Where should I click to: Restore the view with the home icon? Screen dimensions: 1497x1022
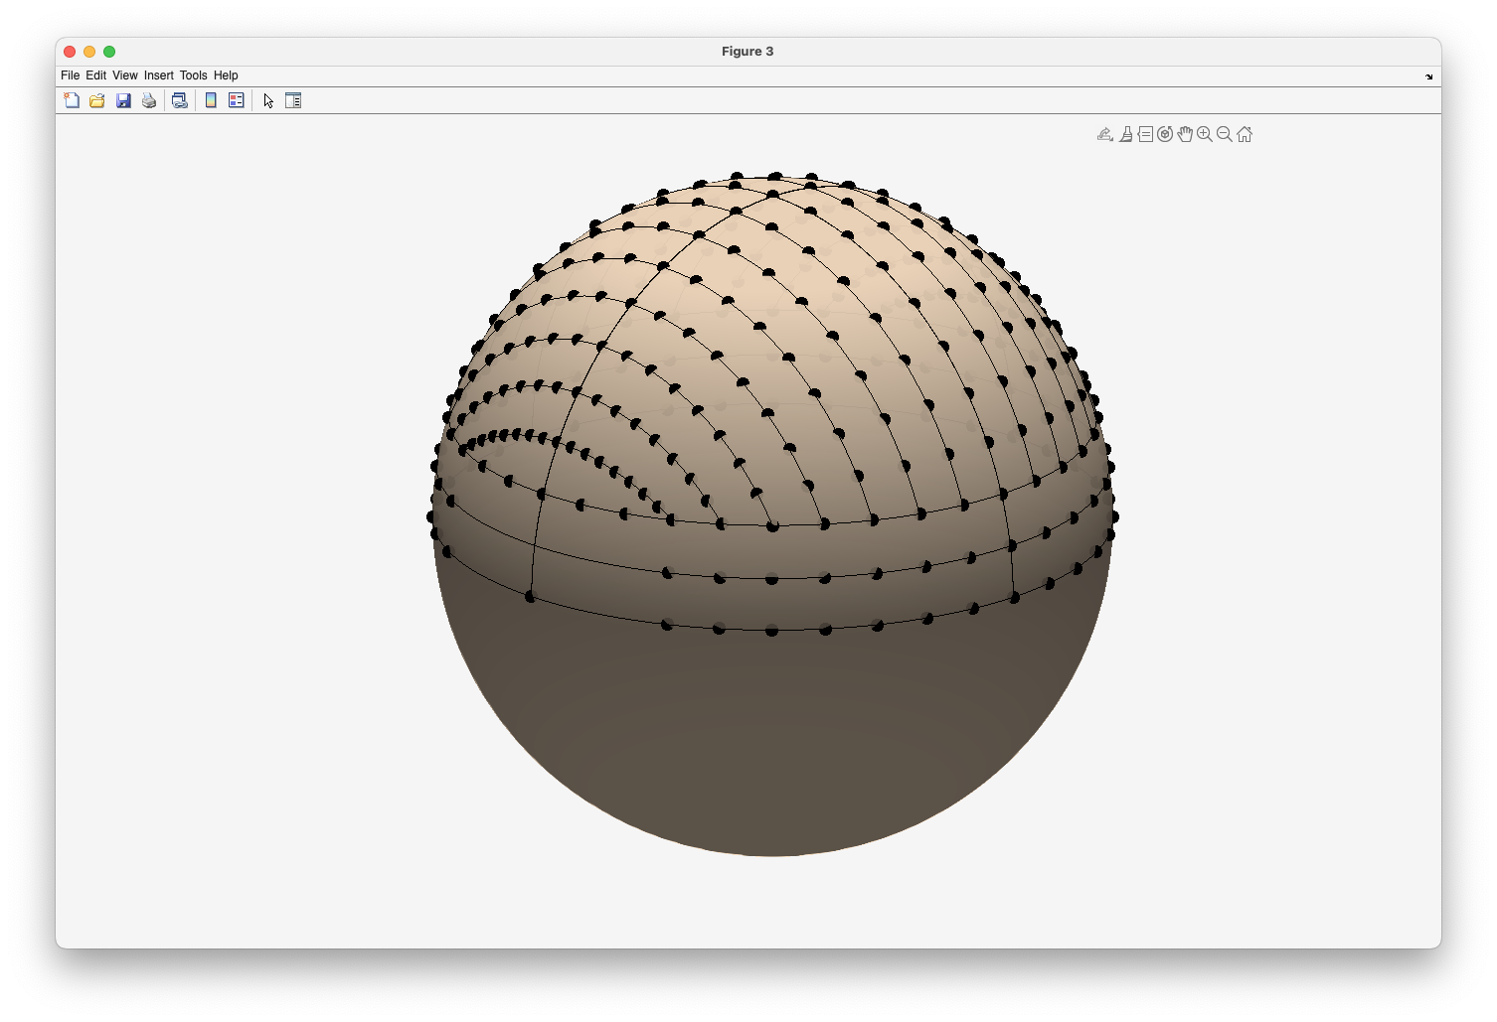[1245, 134]
